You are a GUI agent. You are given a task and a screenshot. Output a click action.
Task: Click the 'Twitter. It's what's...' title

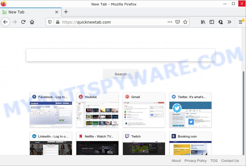tap(192, 97)
